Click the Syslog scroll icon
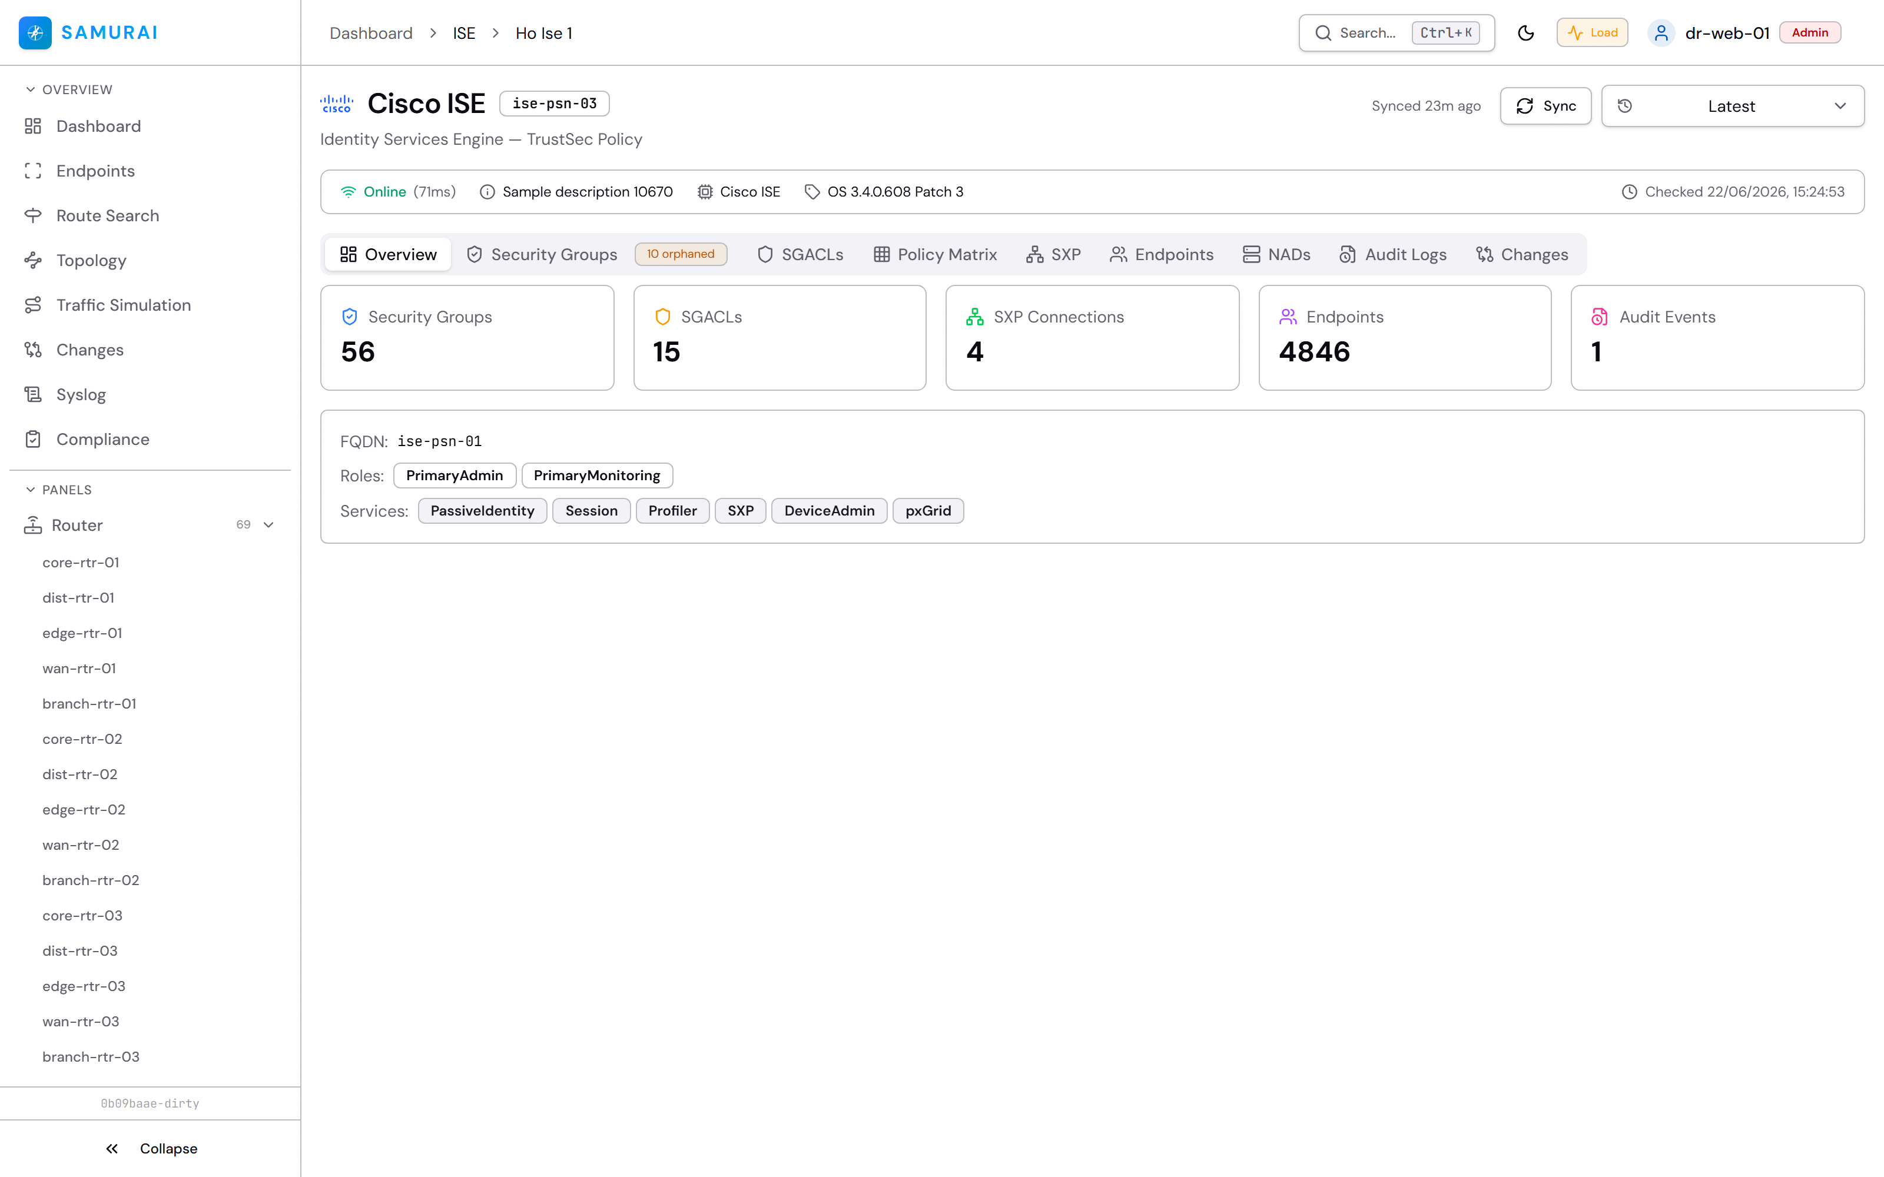This screenshot has width=1884, height=1177. pyautogui.click(x=33, y=395)
